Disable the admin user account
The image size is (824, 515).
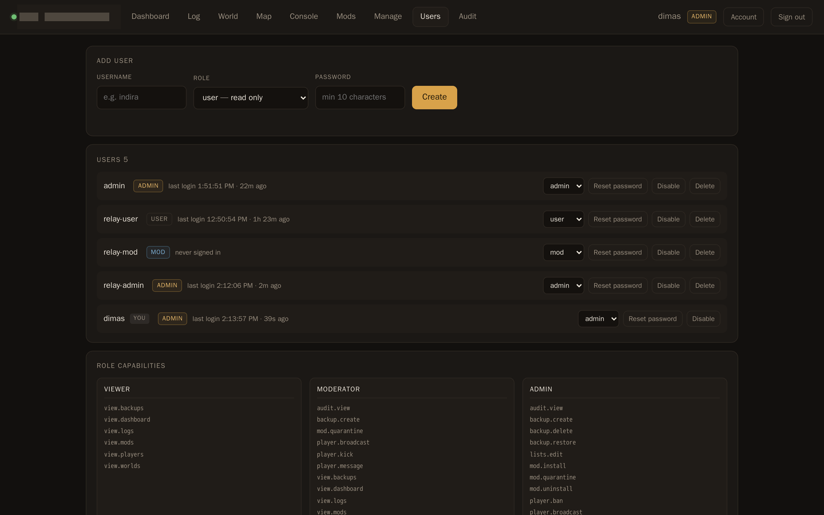668,186
